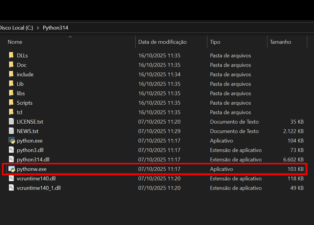Select the Scripts folder icon
Viewport: 314px width, 225px height.
11,103
